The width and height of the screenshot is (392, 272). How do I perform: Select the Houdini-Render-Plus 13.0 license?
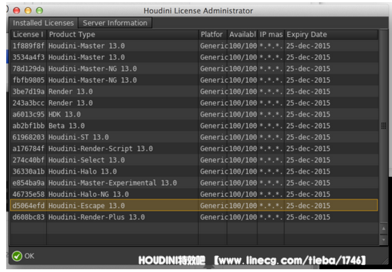pos(194,217)
